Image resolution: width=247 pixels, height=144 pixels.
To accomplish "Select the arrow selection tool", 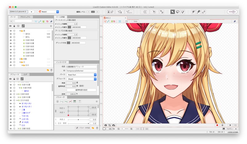I will click(173, 12).
